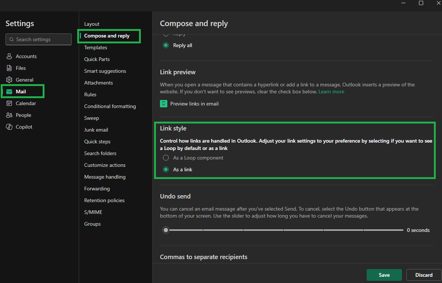Open Quick steps settings
442x283 pixels.
coord(97,141)
